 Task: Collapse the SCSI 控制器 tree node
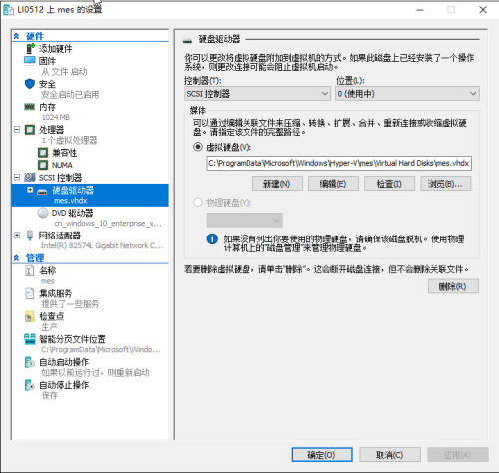[x=17, y=177]
